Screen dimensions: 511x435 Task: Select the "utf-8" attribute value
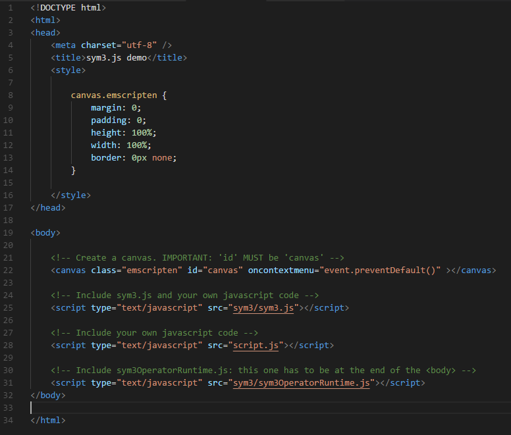click(x=139, y=45)
